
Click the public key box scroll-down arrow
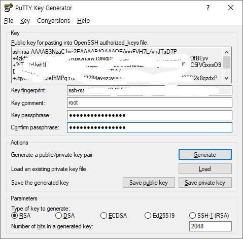pyautogui.click(x=227, y=78)
